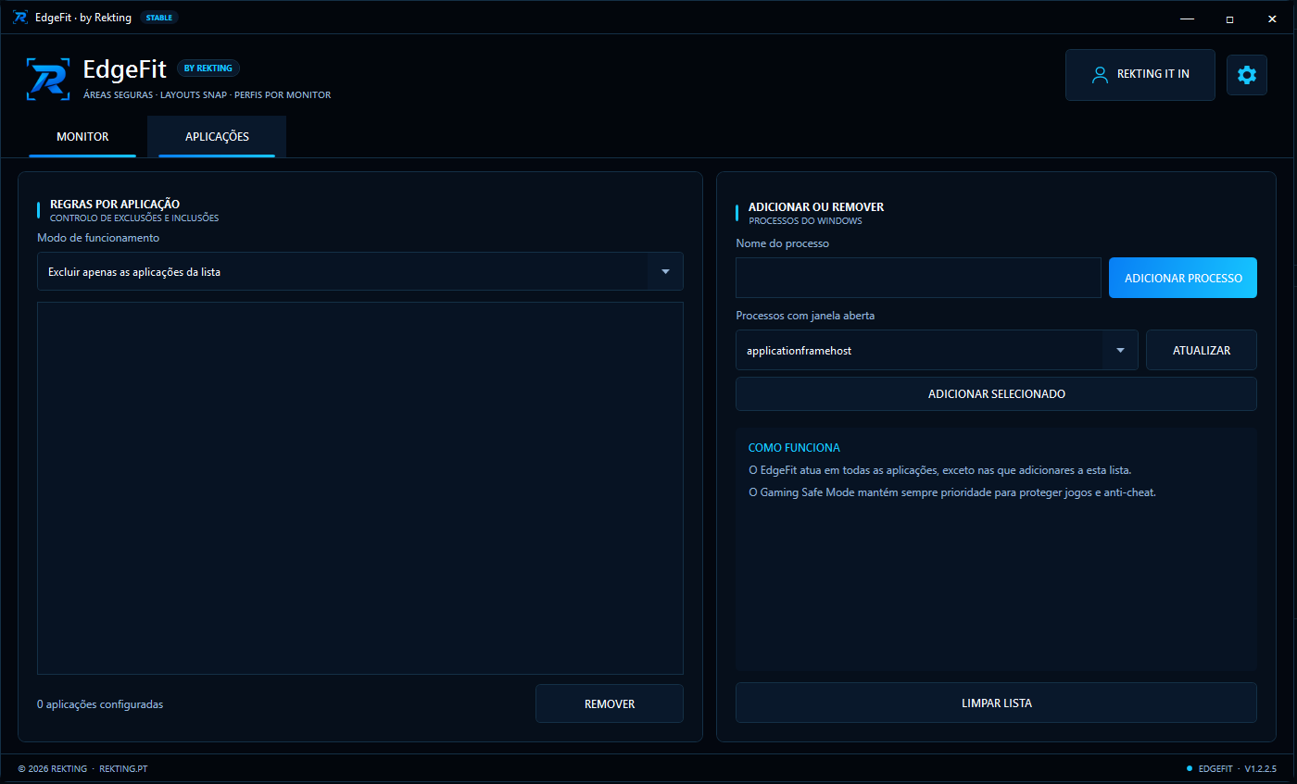This screenshot has height=784, width=1297.
Task: Click the '© 2026 REKTING' footer text
Action: click(x=53, y=769)
